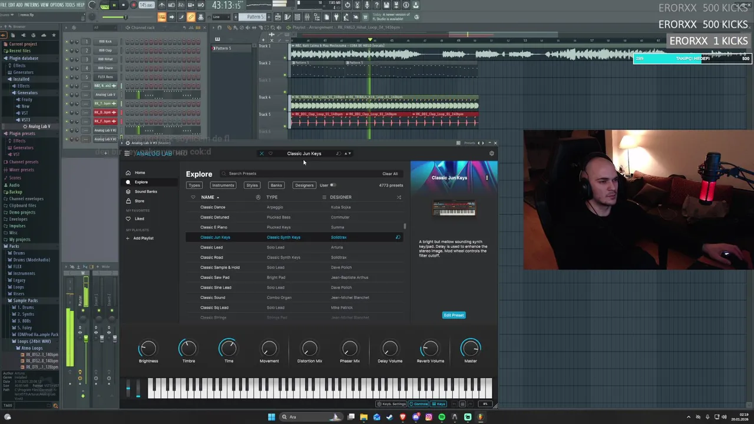
Task: Open Analog Lab settings gear
Action: point(492,154)
